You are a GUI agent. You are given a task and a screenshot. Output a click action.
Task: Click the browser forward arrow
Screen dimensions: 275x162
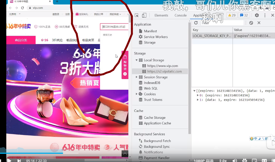[x=16, y=8]
